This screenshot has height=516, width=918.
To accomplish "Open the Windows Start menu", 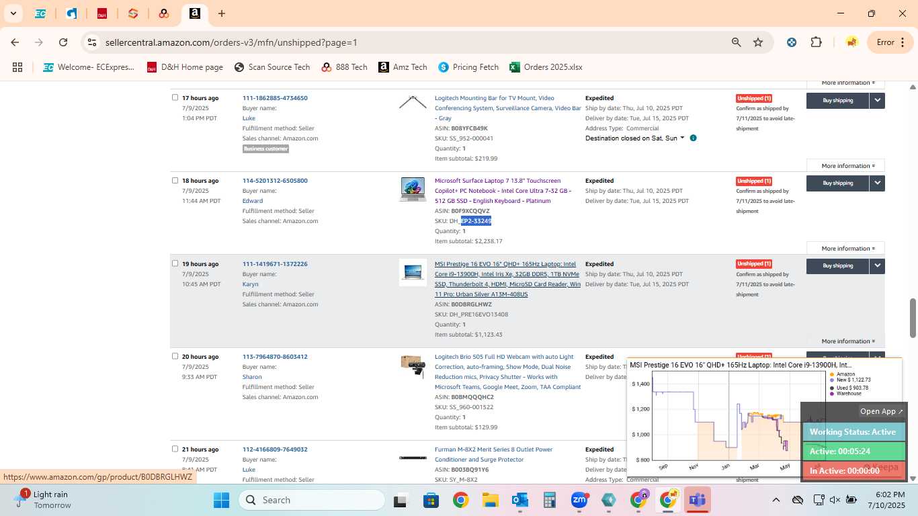I will coord(222,500).
